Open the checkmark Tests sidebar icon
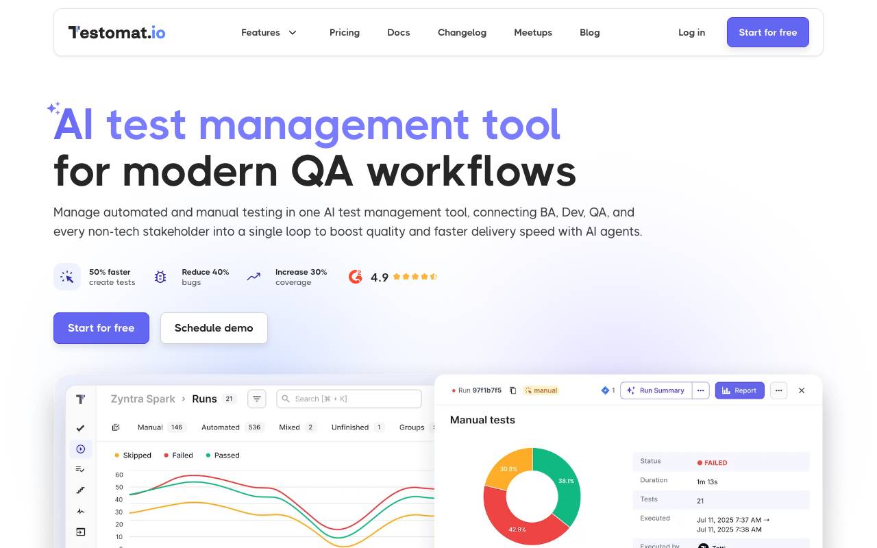877x548 pixels. coord(80,428)
